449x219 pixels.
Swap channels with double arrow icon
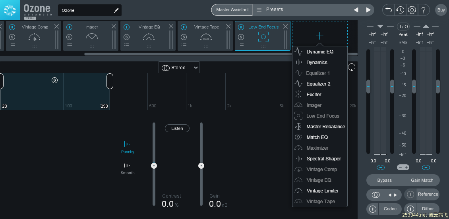[x=393, y=195]
